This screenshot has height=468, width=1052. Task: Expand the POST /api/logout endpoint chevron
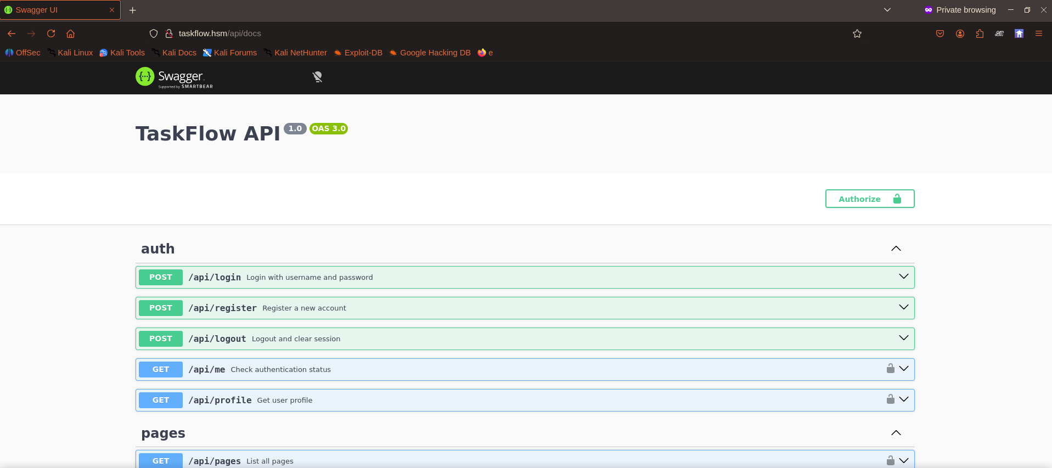904,338
